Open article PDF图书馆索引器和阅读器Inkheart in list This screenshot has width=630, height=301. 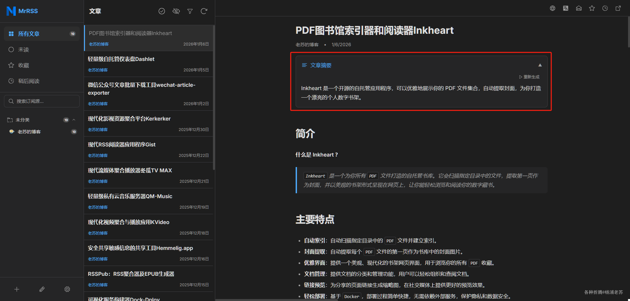click(148, 38)
